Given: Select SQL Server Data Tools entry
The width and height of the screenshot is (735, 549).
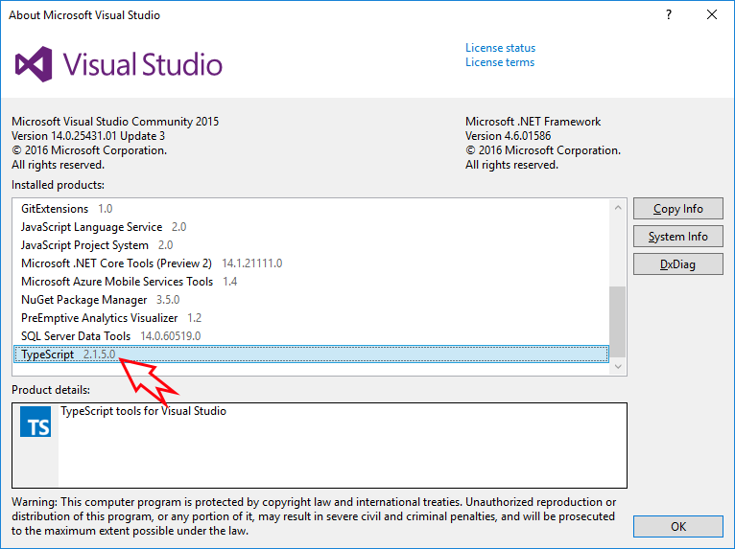Looking at the screenshot, I should (x=76, y=336).
